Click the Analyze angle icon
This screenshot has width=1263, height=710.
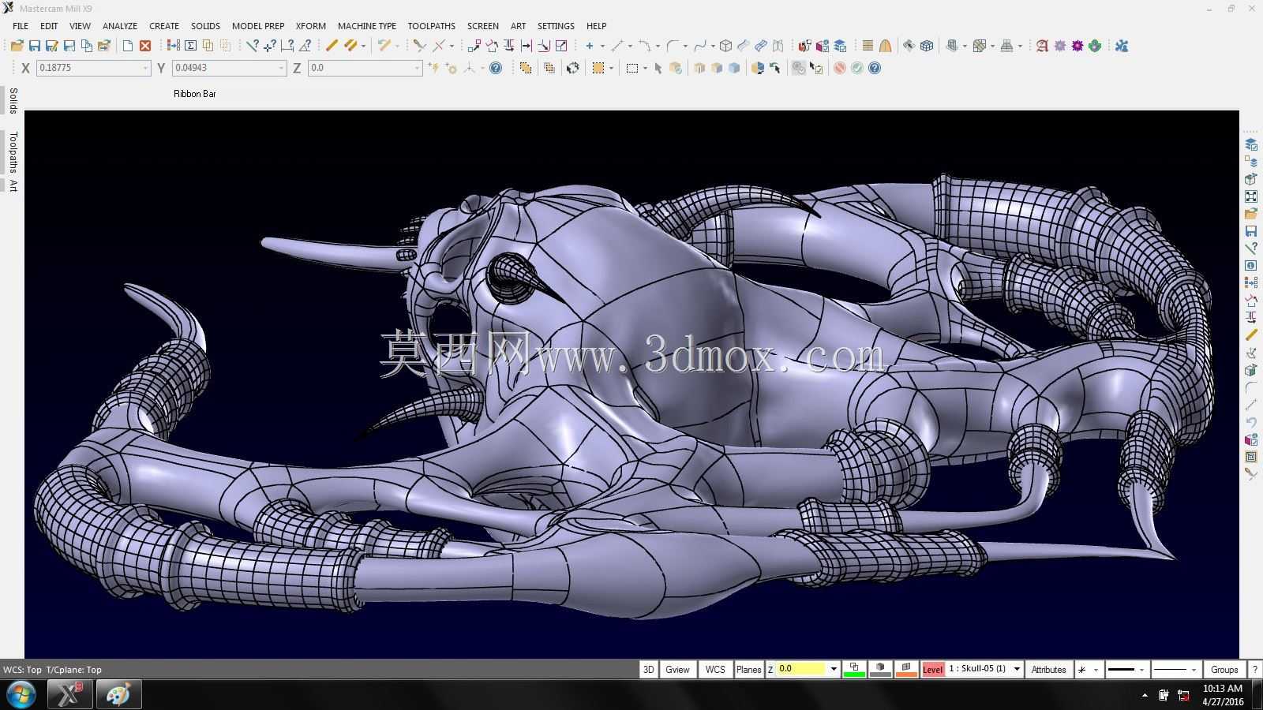coord(305,46)
